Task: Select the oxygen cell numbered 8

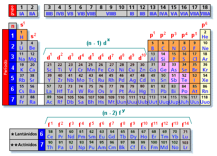Action: [184, 46]
